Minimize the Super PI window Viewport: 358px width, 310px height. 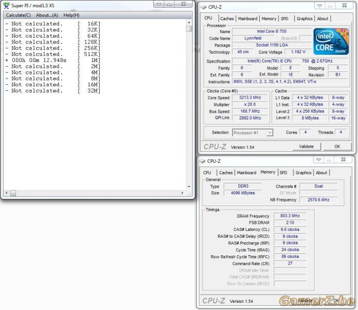159,4
